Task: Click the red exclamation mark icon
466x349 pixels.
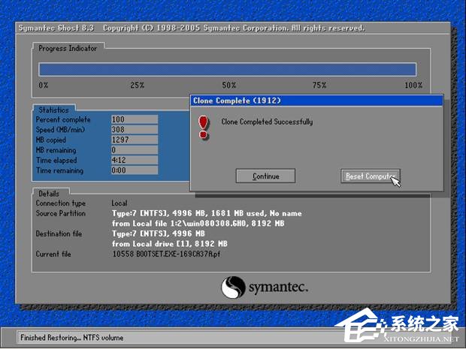Action: pyautogui.click(x=203, y=126)
